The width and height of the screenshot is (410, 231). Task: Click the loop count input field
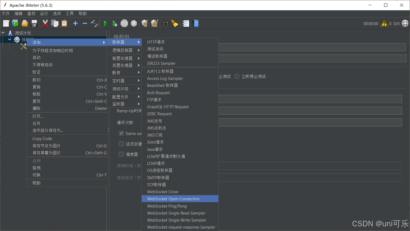tap(310, 123)
